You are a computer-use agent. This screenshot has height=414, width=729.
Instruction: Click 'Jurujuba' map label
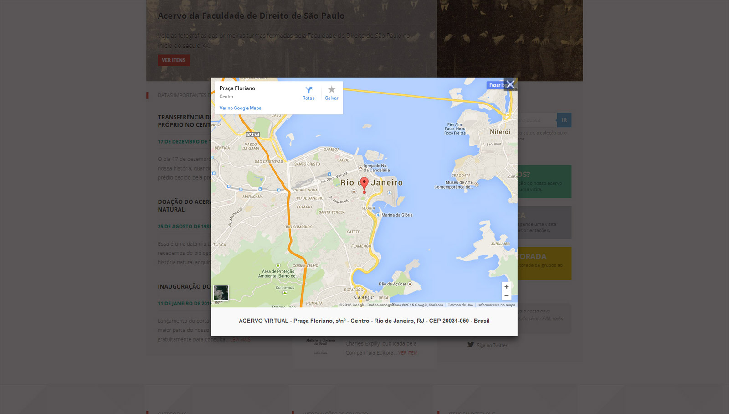tap(500, 243)
